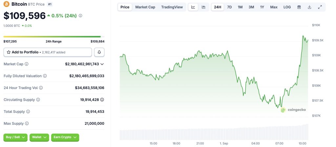Image resolution: width=336 pixels, height=147 pixels.
Task: Switch to candlestick chart view icon
Action: pyautogui.click(x=203, y=7)
